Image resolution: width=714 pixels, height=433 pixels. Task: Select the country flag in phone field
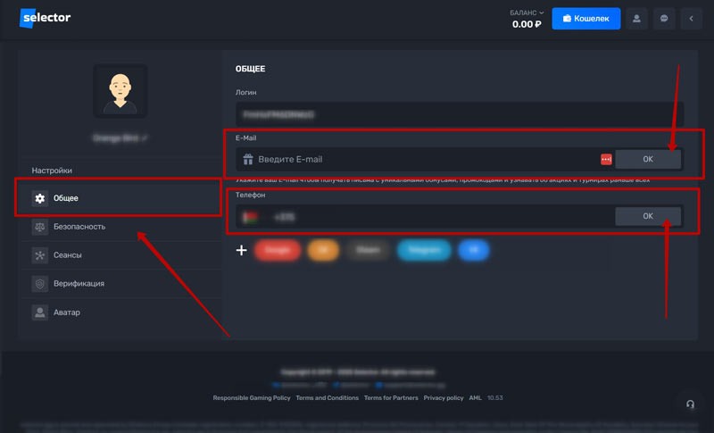pyautogui.click(x=250, y=217)
